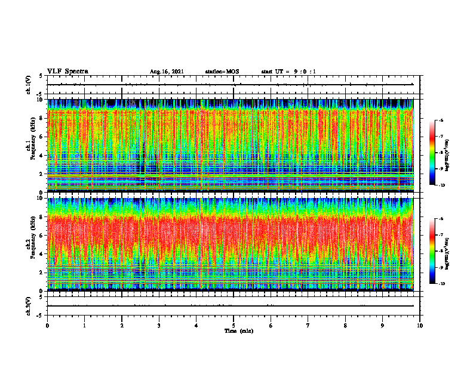Screen dimensions: 473x365
Task: Click the '5' tick label on Time axis
Action: [234, 326]
